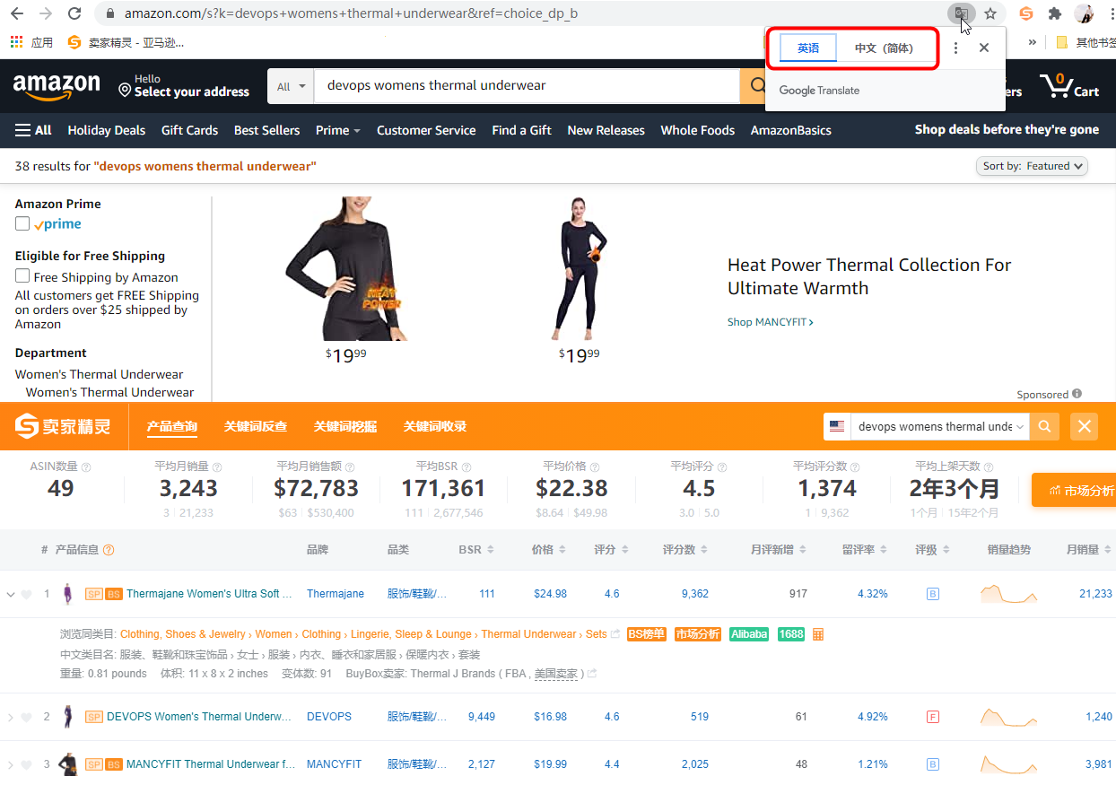Click the green 1688 tag
1116x785 pixels.
791,634
